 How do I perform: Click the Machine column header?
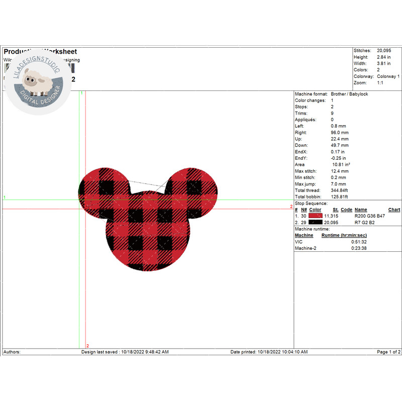click(304, 235)
